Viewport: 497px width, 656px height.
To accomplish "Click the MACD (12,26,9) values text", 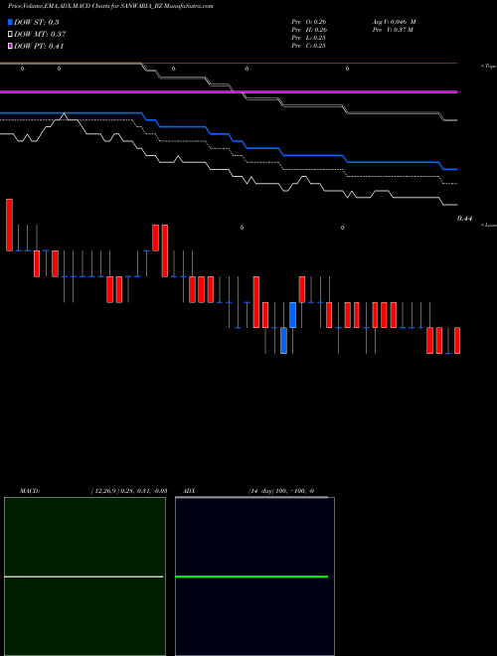I will click(129, 491).
